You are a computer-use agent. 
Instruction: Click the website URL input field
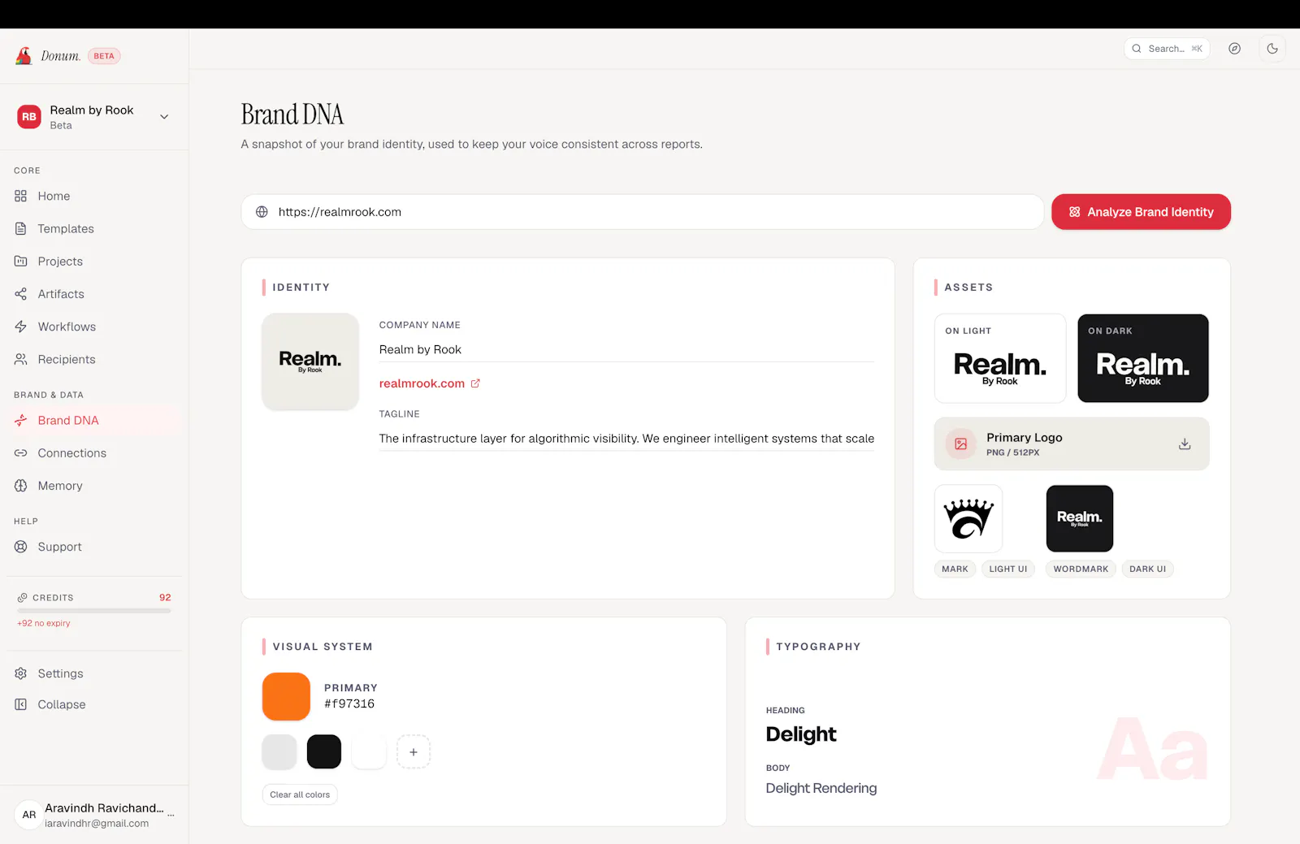point(642,212)
